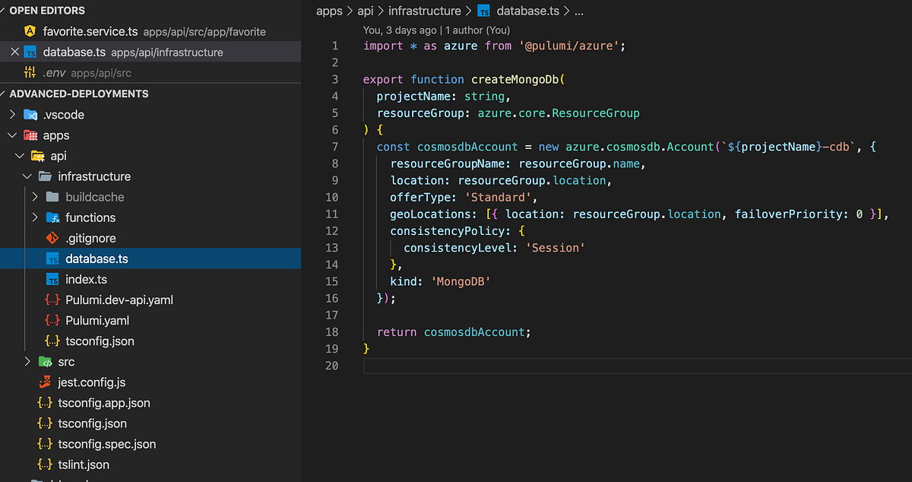Click the green source folder icon beside src
The width and height of the screenshot is (912, 482).
tap(45, 361)
